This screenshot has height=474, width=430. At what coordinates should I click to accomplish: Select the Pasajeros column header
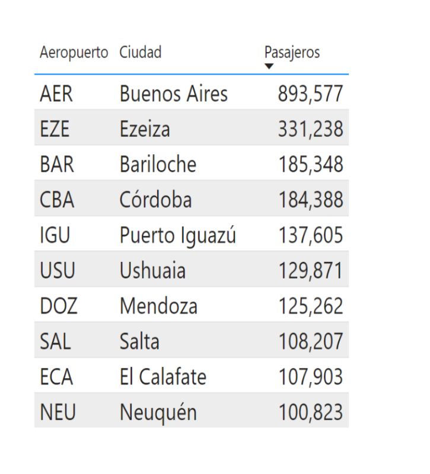coord(292,53)
